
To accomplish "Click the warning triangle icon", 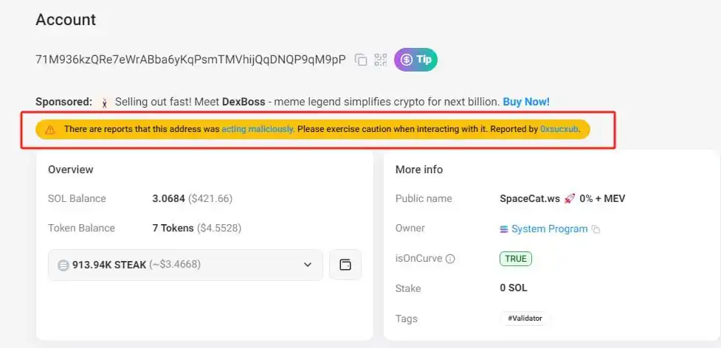I will coord(49,129).
